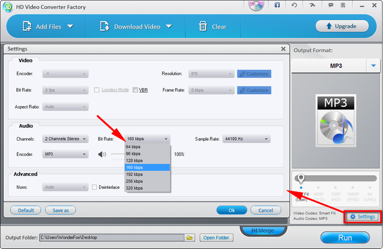Screen dimensions: 383x249
Task: Select 160 kbps bit rate
Action: (147, 167)
